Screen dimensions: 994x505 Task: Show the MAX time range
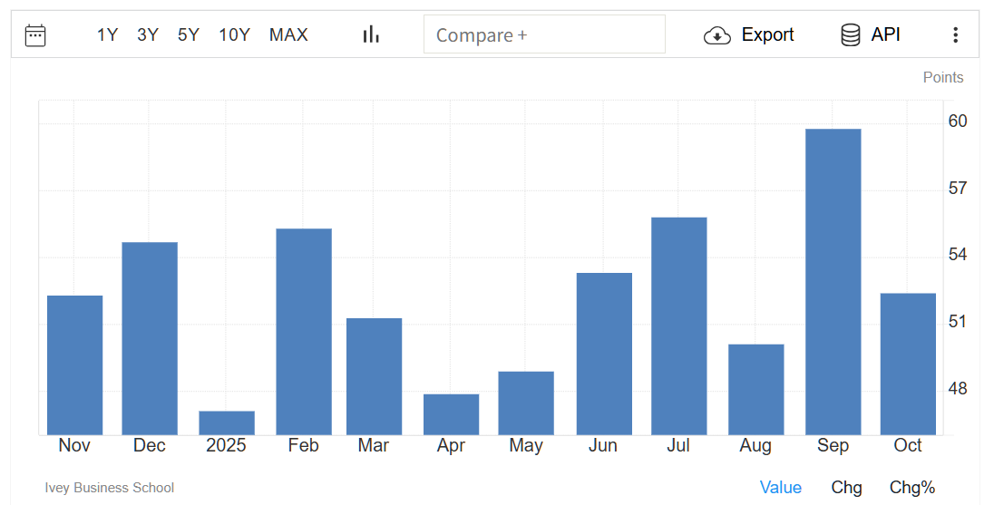click(288, 35)
